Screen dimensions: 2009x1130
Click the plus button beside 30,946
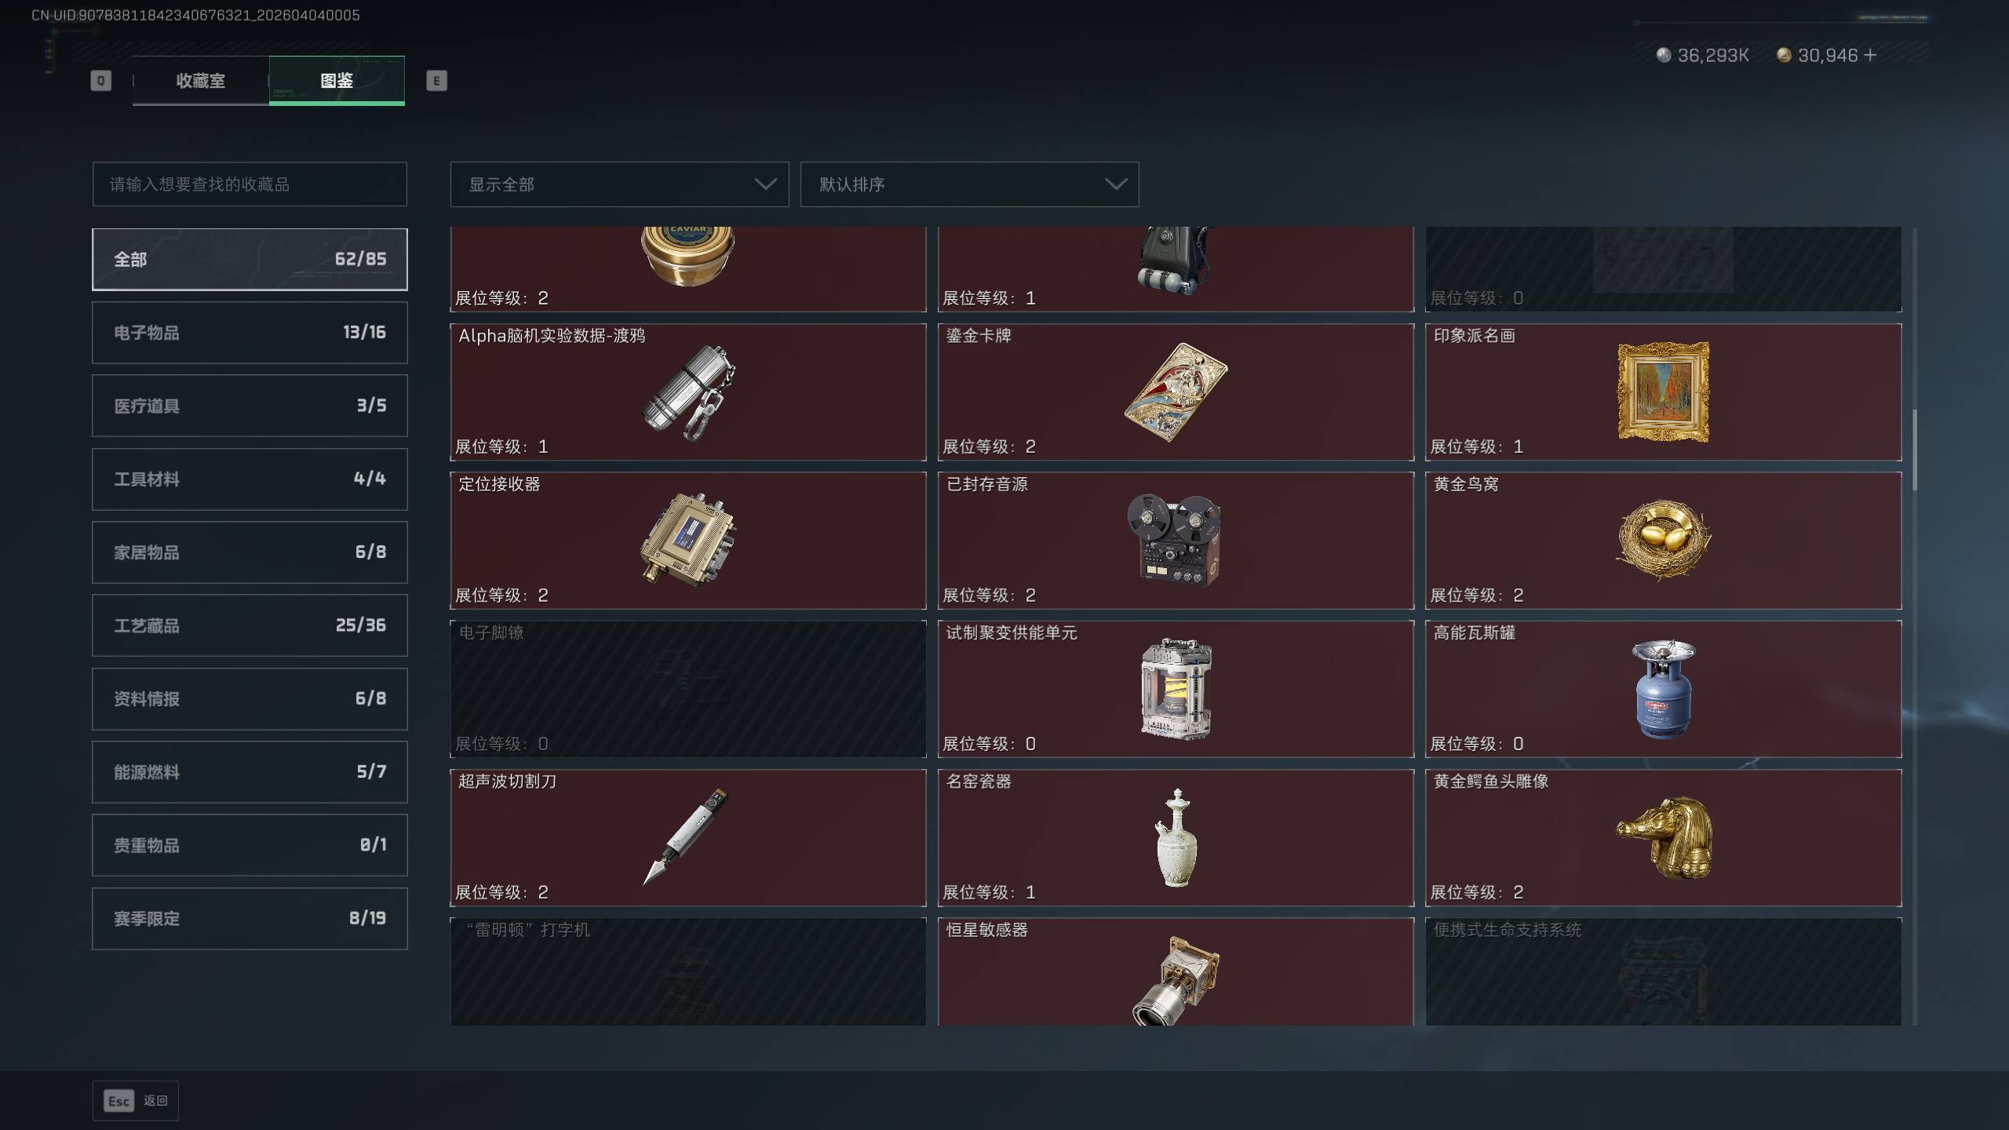1870,55
